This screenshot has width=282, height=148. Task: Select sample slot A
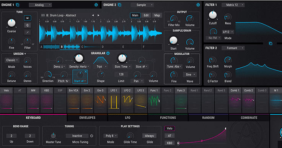click(x=49, y=47)
